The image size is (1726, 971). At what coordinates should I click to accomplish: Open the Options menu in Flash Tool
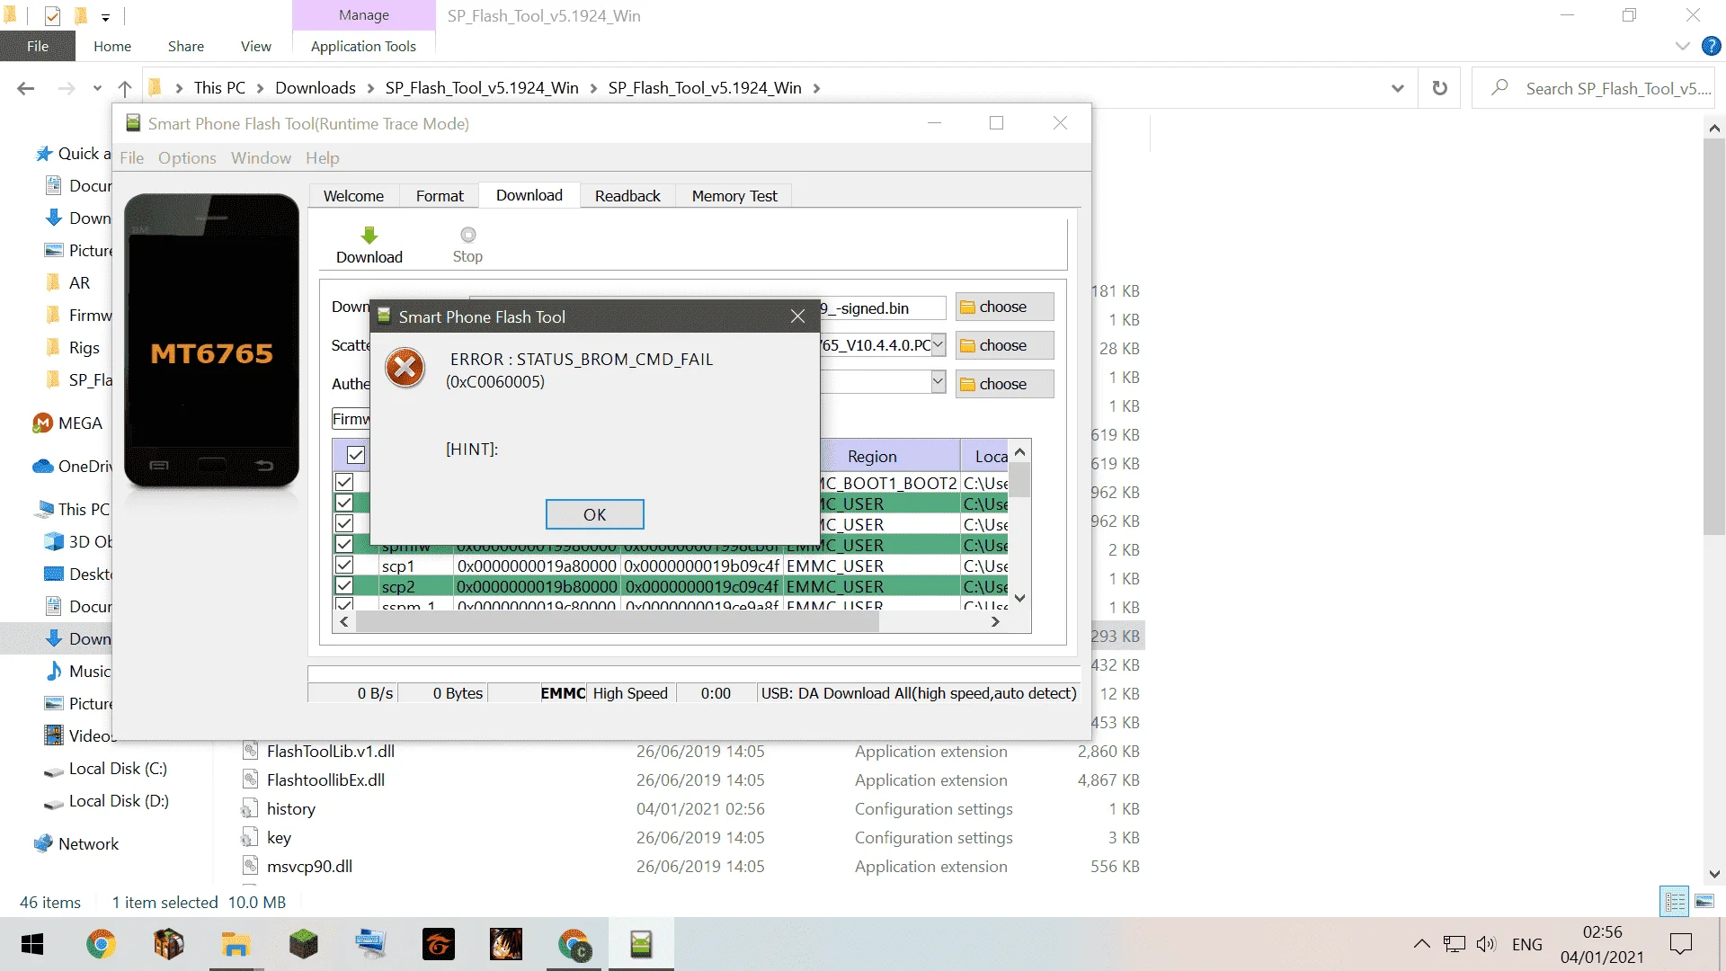pos(187,158)
